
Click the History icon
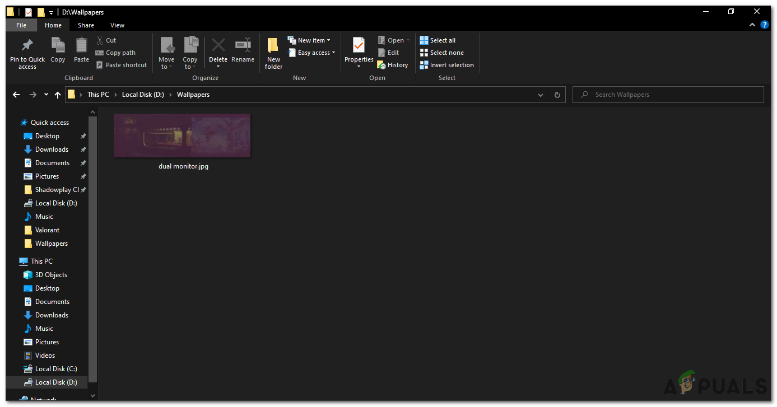coord(392,64)
